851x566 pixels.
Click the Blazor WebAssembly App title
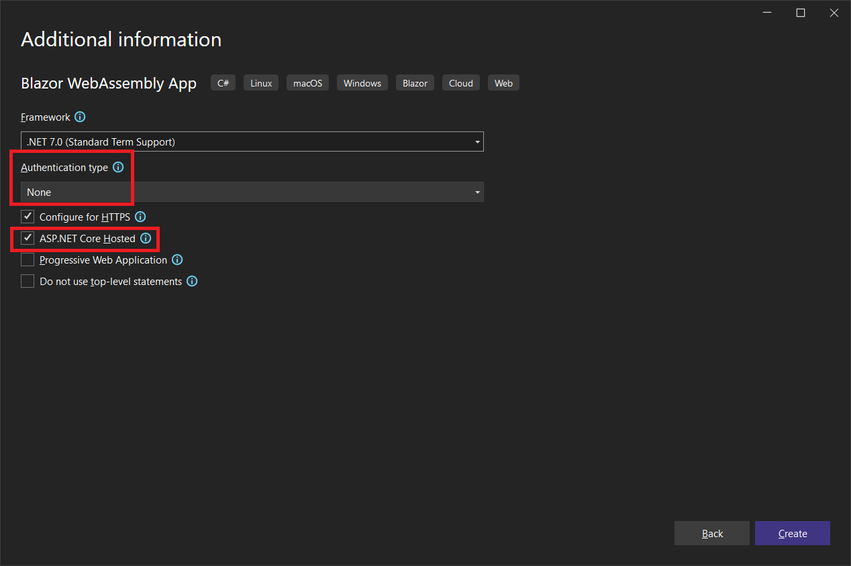point(109,83)
